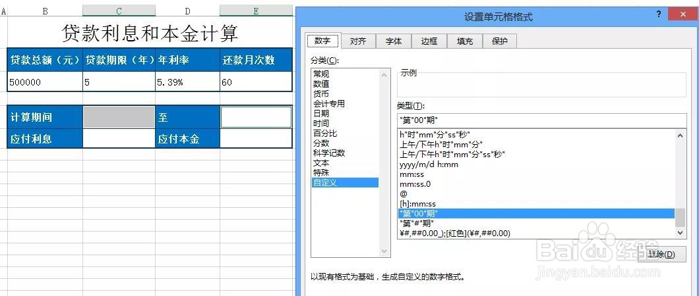Open the 边框 tab
699x296 pixels.
429,41
